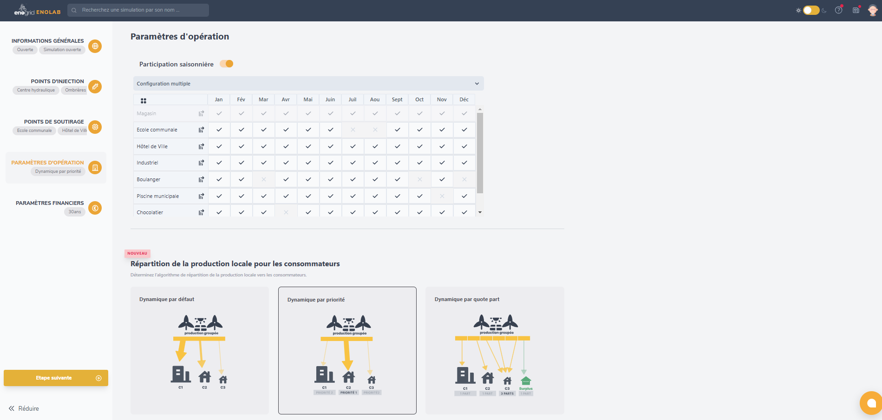
Task: Select Dynamique par quote part option
Action: pyautogui.click(x=494, y=350)
